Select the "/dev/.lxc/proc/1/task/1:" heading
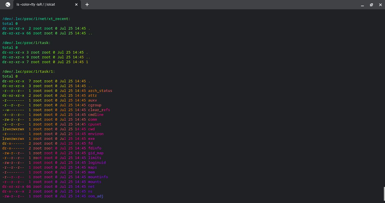Viewport: 385px width, 203px height. tap(28, 71)
